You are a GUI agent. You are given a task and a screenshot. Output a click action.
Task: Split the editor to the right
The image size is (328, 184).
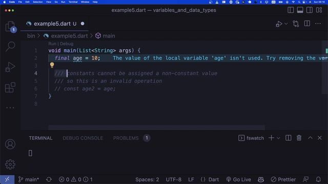[x=307, y=24]
